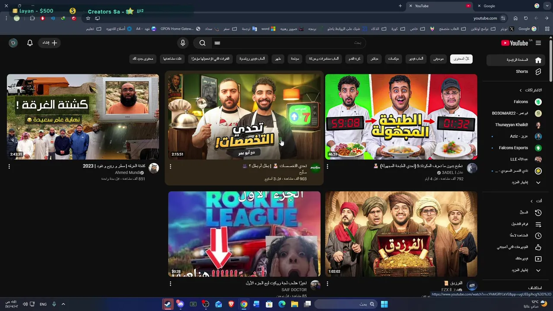This screenshot has width=553, height=311.
Task: Open Shorts from the sidebar
Action: [517, 72]
